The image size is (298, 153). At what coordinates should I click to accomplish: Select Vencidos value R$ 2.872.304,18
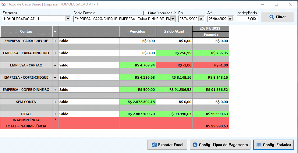click(x=138, y=102)
